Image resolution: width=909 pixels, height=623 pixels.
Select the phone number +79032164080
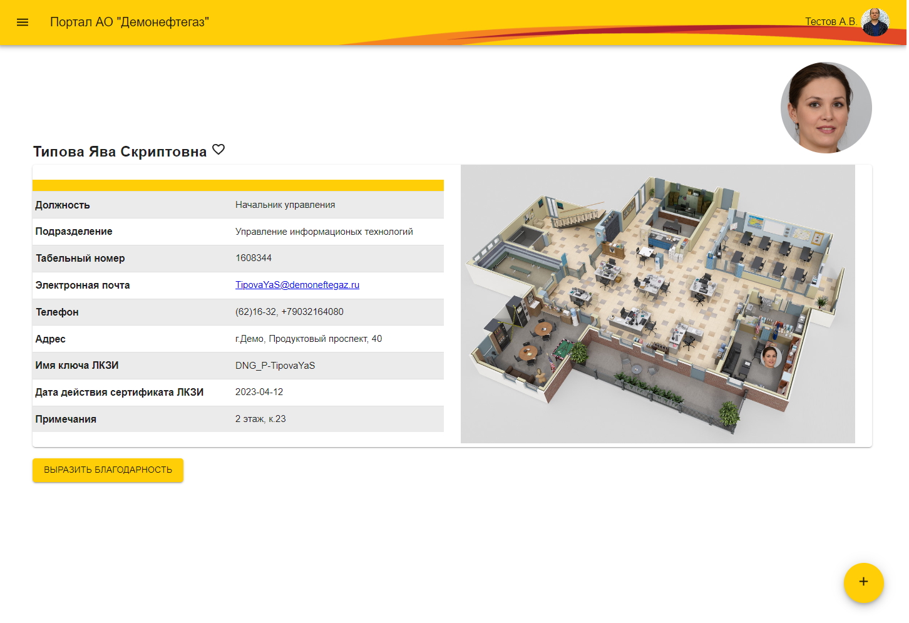tap(312, 312)
